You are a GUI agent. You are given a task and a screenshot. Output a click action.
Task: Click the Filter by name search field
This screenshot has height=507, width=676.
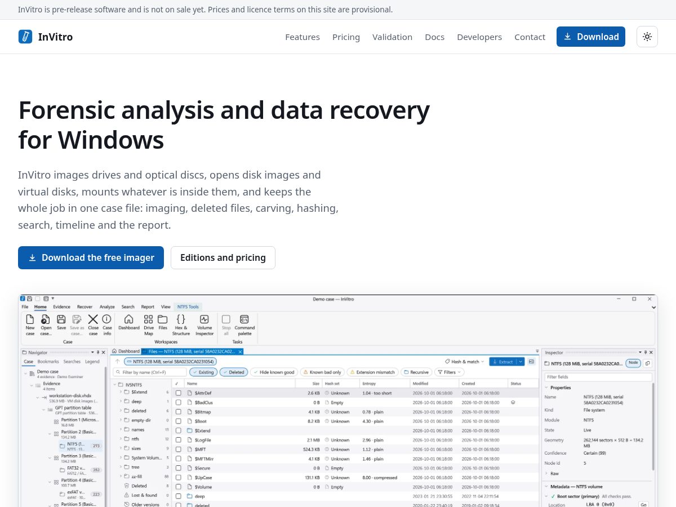pos(150,372)
